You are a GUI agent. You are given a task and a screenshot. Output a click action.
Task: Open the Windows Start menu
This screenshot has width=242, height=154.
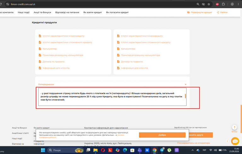click(x=43, y=150)
